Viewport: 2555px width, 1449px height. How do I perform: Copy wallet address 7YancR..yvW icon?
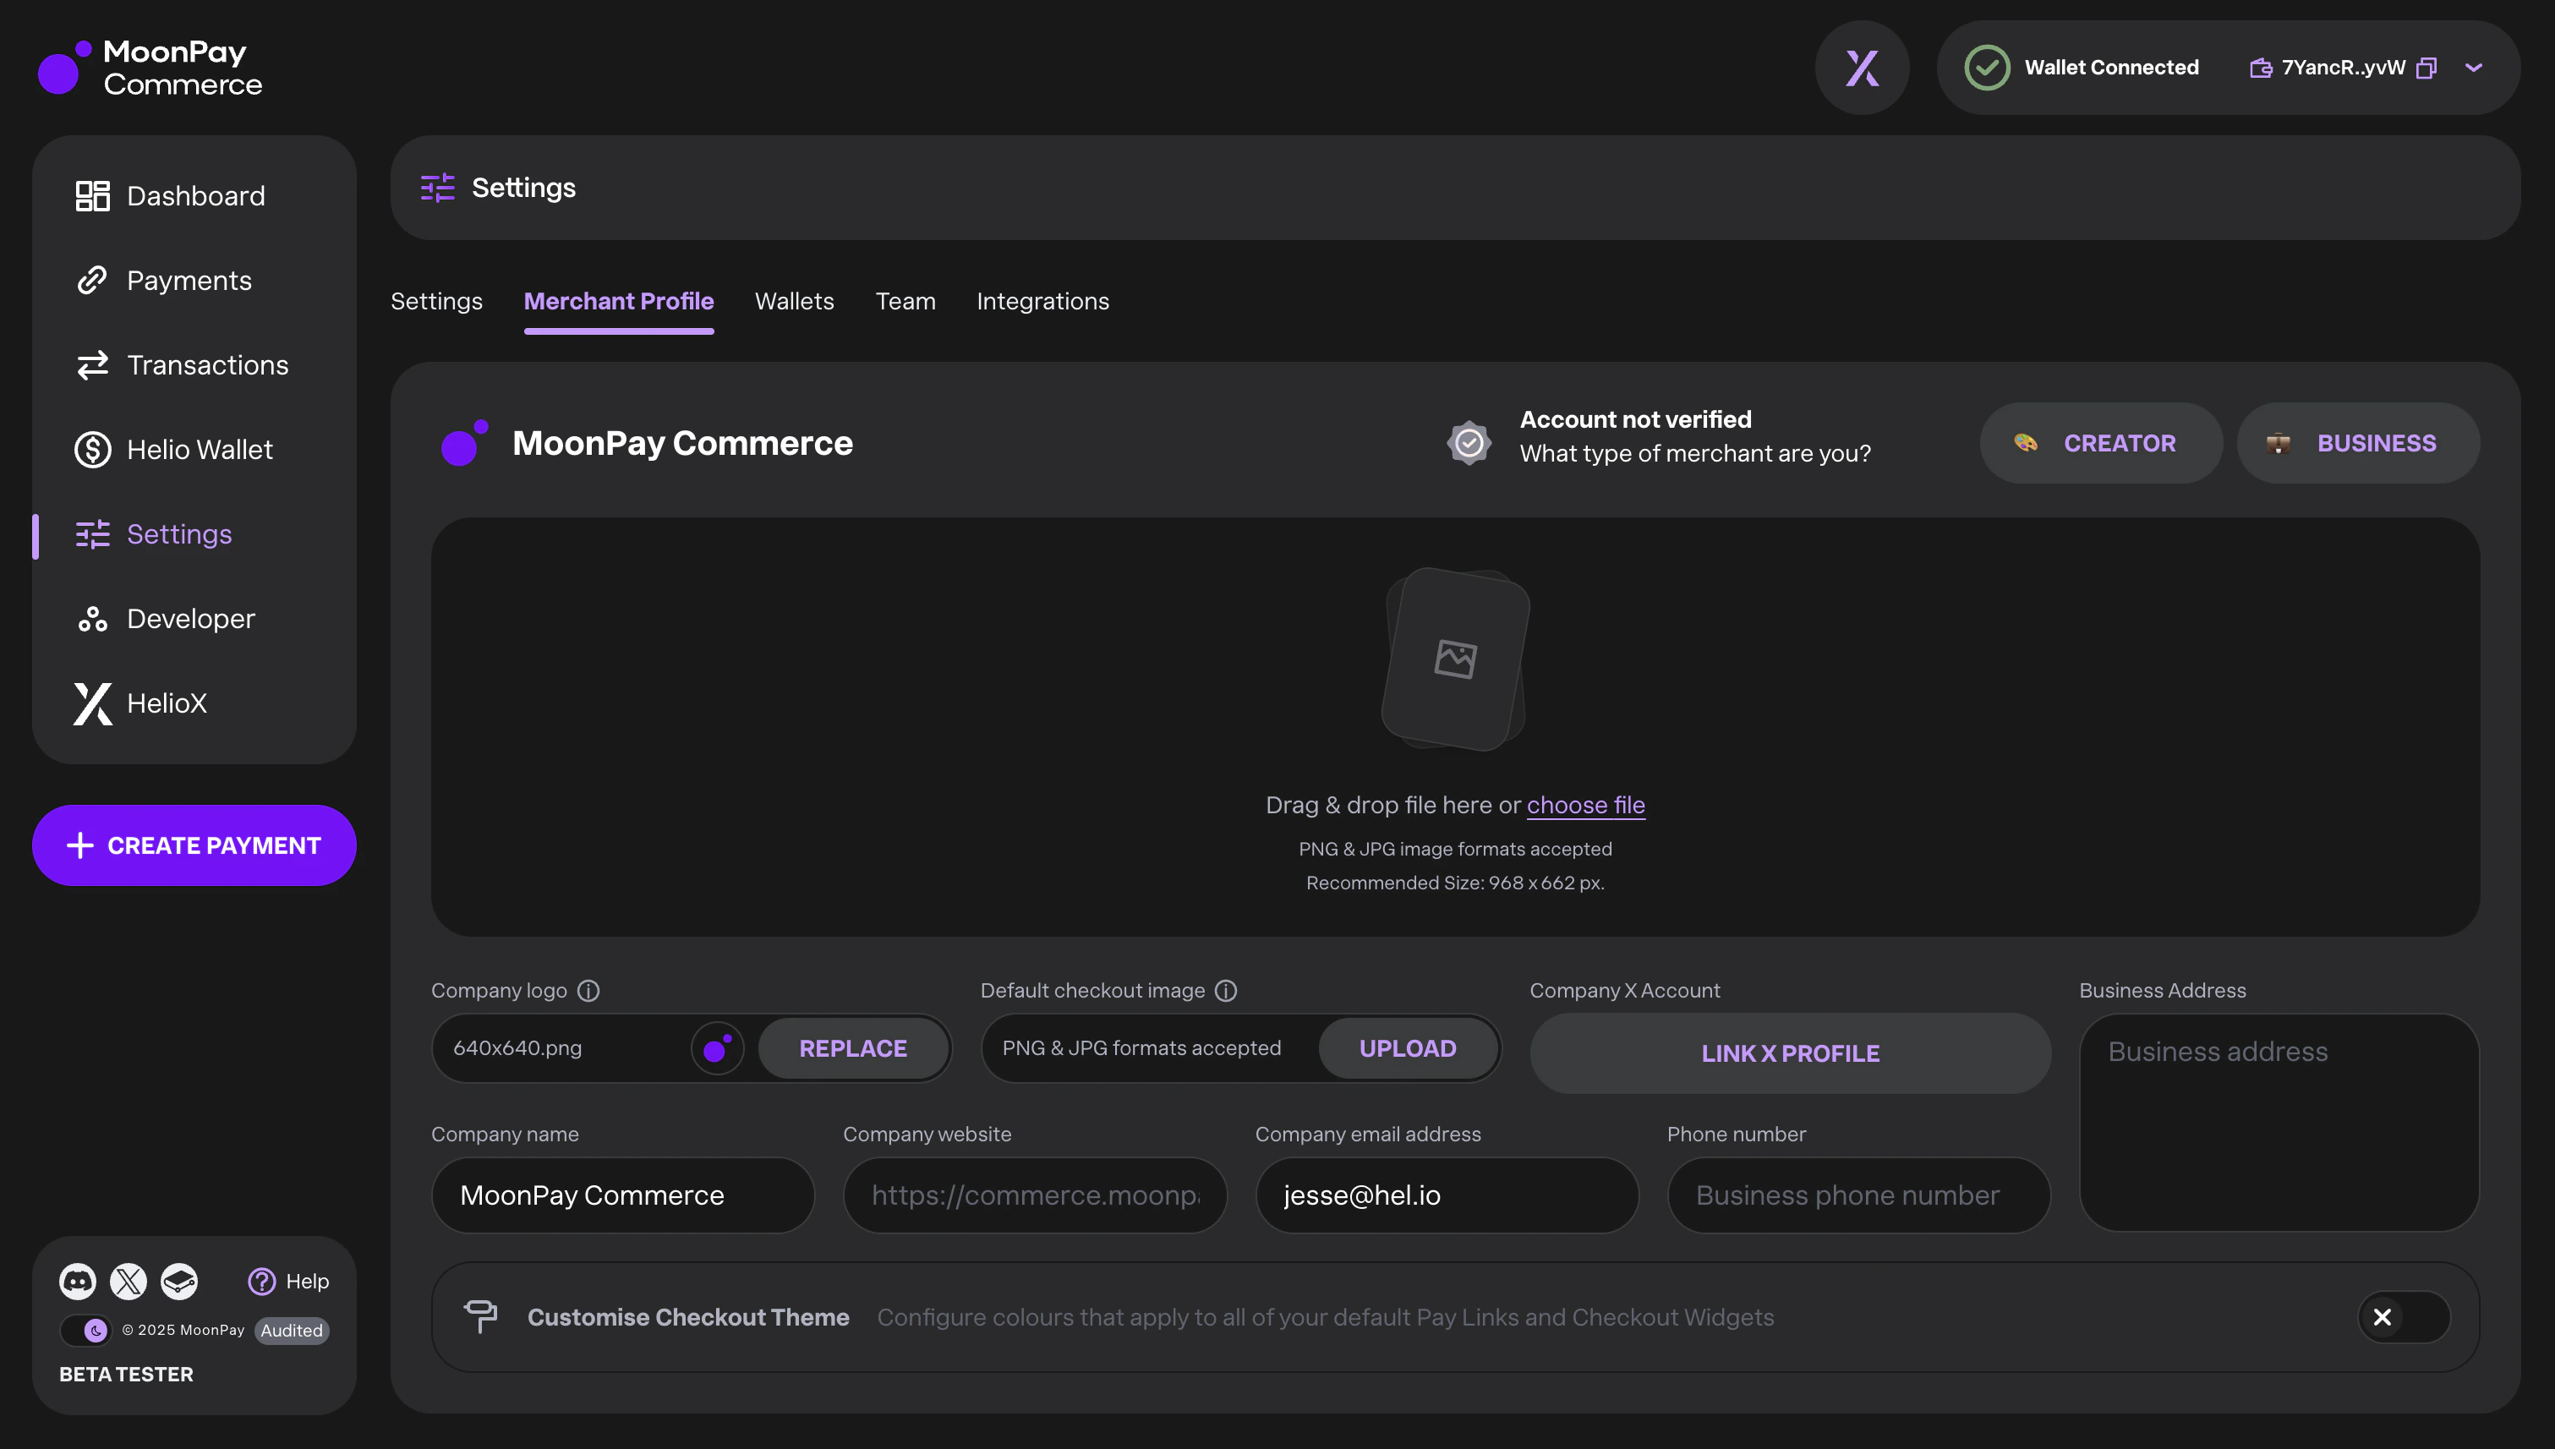click(x=2426, y=68)
